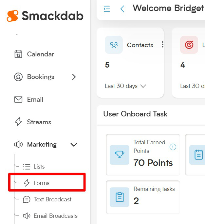
Task: Click the red target leads icon
Action: tap(189, 45)
